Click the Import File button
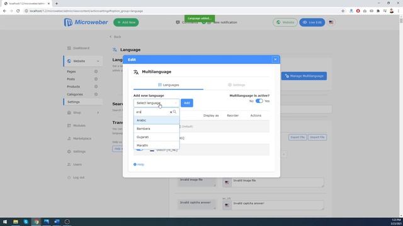 click(317, 137)
